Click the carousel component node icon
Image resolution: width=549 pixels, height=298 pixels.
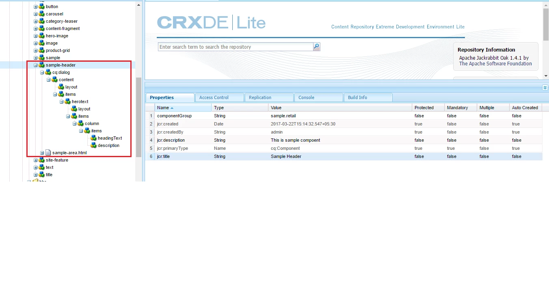pos(41,14)
